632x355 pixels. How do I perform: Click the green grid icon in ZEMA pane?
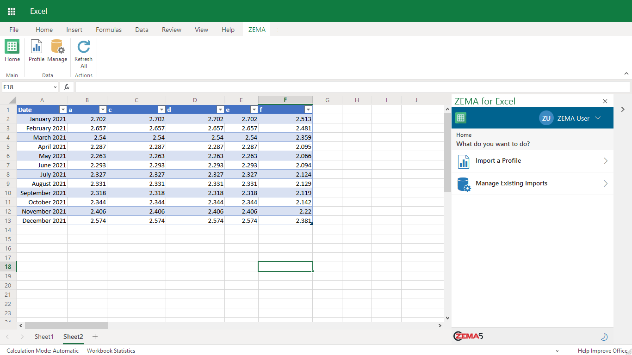(x=461, y=118)
